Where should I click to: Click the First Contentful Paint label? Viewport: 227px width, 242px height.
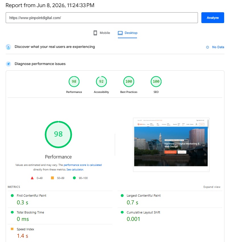tap(31, 196)
